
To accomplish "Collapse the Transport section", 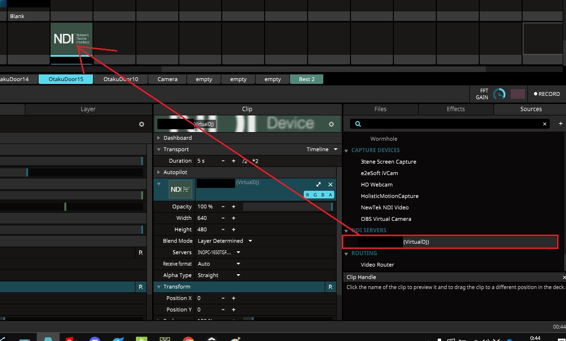I will 158,149.
